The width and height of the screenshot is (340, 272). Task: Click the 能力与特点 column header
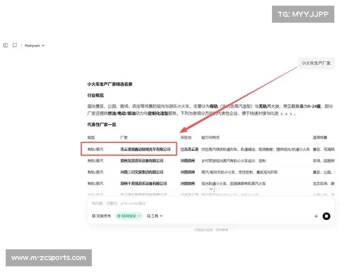click(210, 138)
